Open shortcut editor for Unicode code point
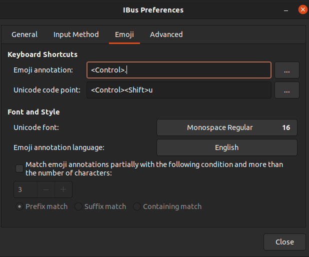Screen dimensions: 309x257 [287, 90]
